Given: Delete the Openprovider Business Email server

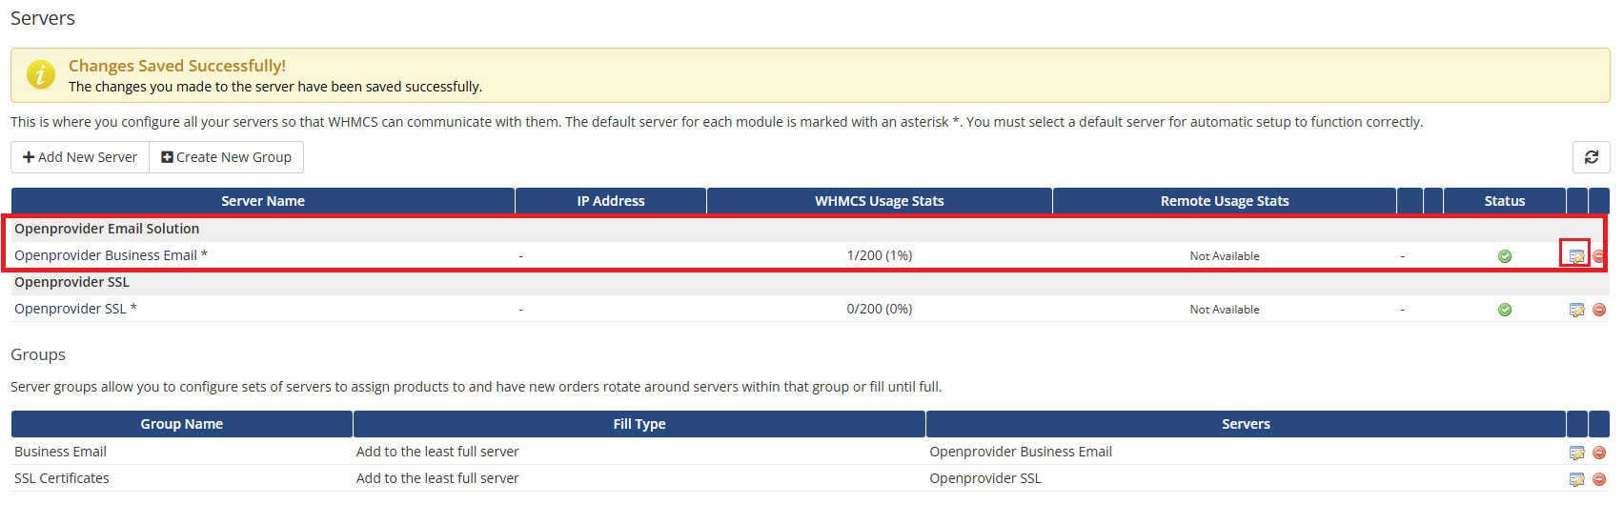Looking at the screenshot, I should 1599,256.
